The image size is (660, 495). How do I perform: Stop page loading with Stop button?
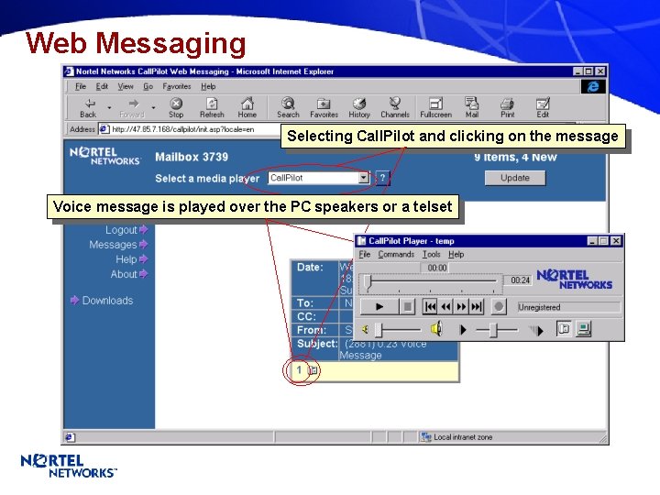[x=176, y=108]
